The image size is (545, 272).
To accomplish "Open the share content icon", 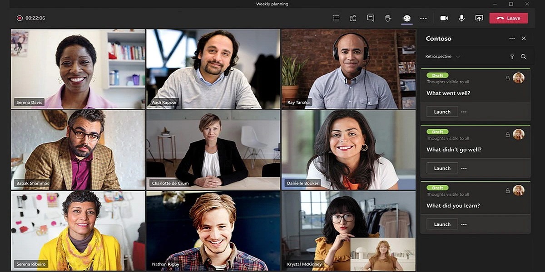I will pyautogui.click(x=479, y=18).
